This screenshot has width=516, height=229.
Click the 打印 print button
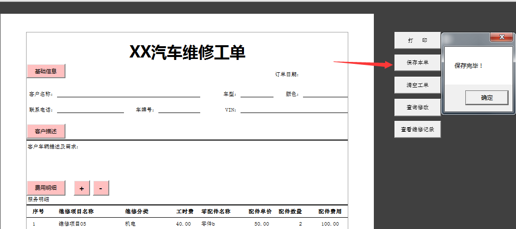point(417,40)
